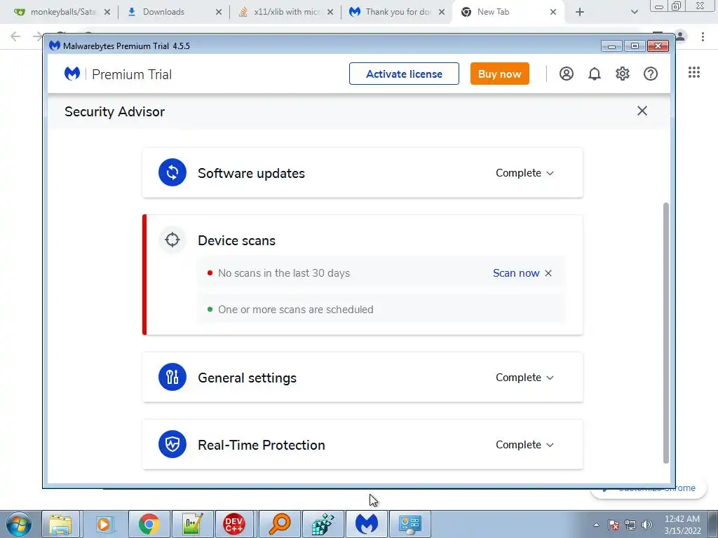Click the Malwarebytes taskbar icon
The height and width of the screenshot is (538, 718).
coord(367,524)
